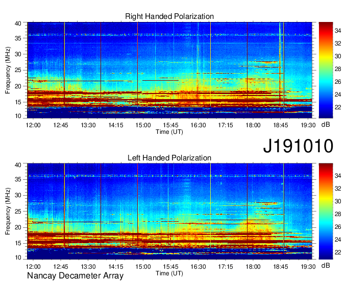347x282 pixels.
Task: Click the 19:30 time tick of Right Handed plot
Action: click(x=308, y=125)
